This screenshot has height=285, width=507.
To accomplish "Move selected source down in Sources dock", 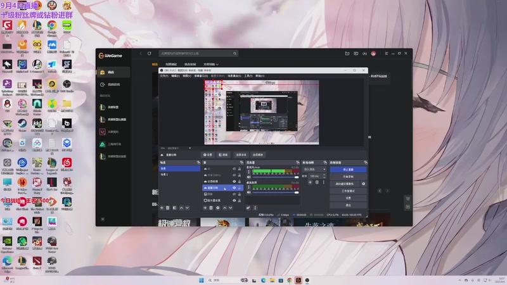I will pyautogui.click(x=231, y=208).
